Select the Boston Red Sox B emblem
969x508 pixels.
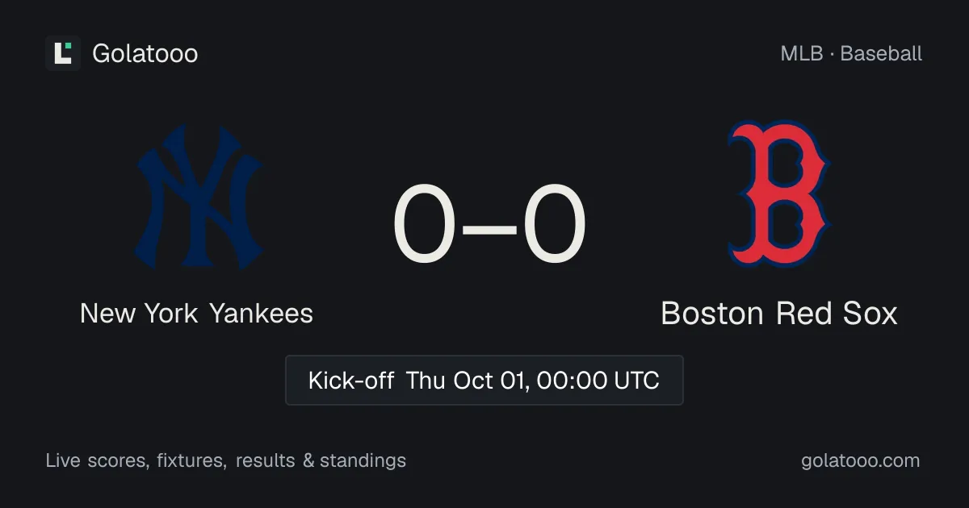779,194
